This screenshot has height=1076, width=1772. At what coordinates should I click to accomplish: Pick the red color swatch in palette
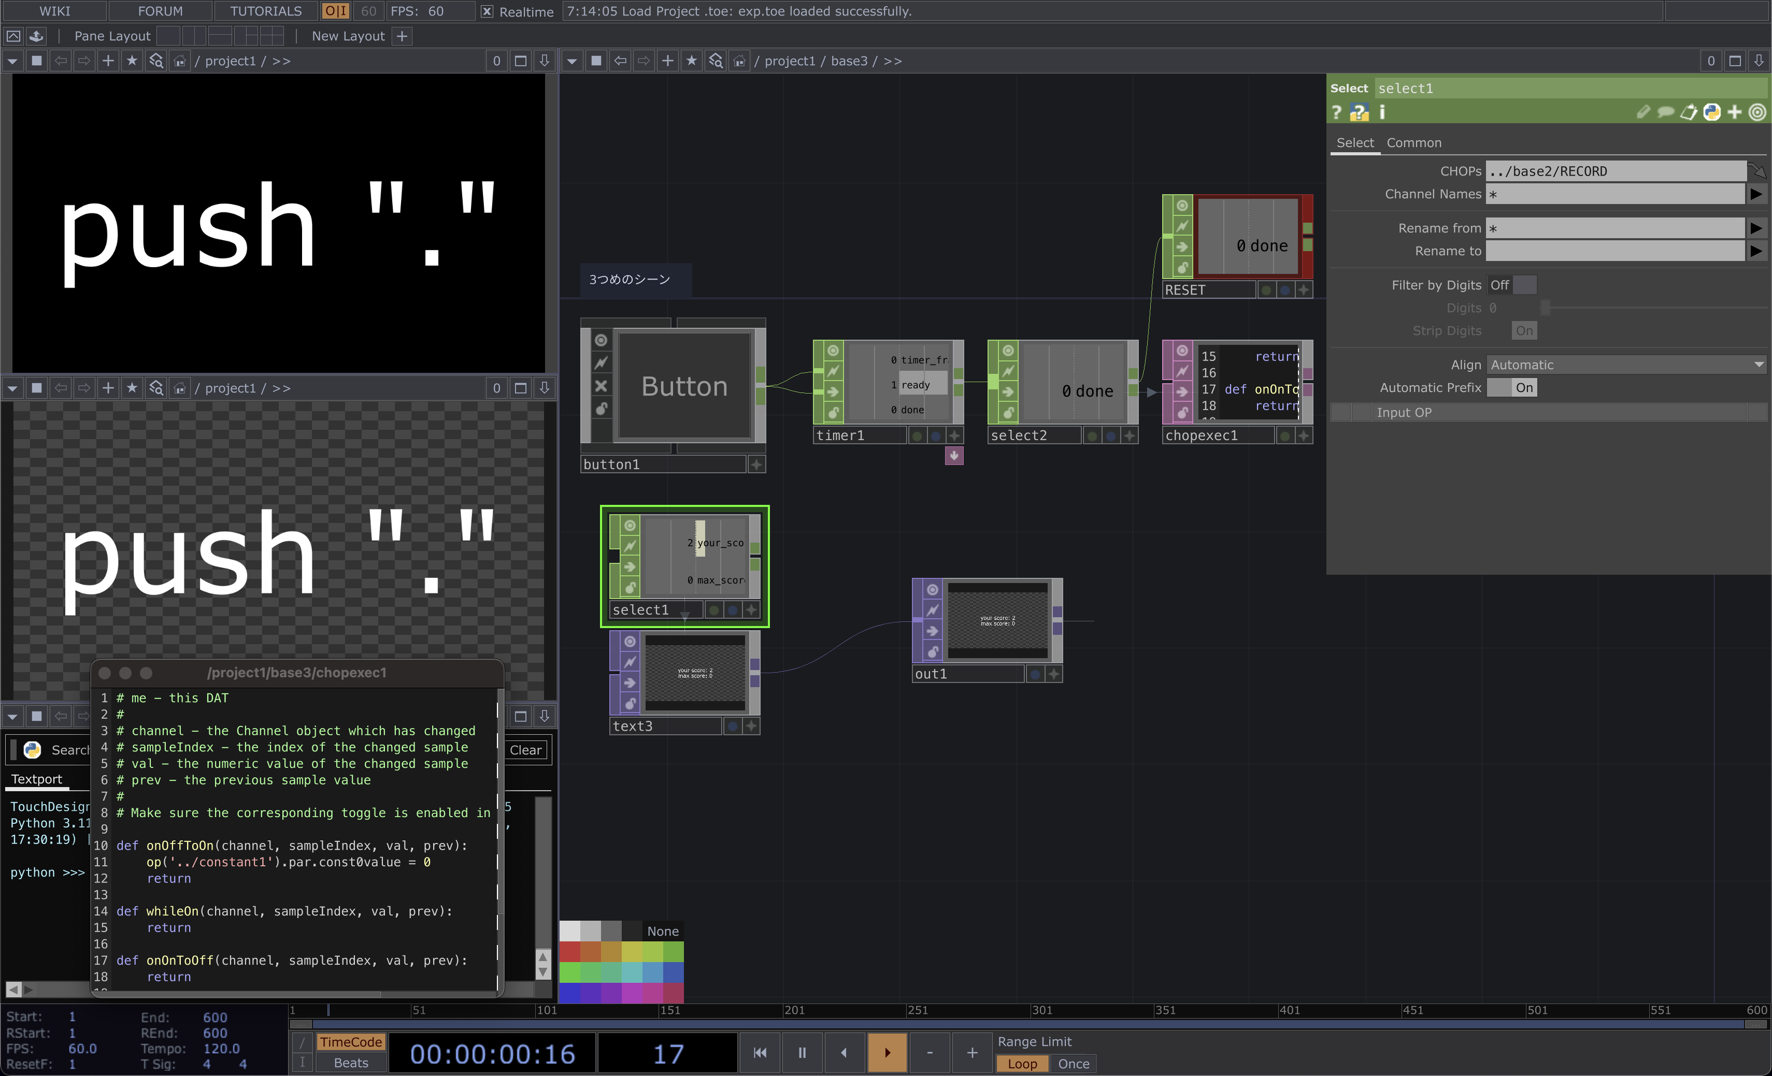569,952
